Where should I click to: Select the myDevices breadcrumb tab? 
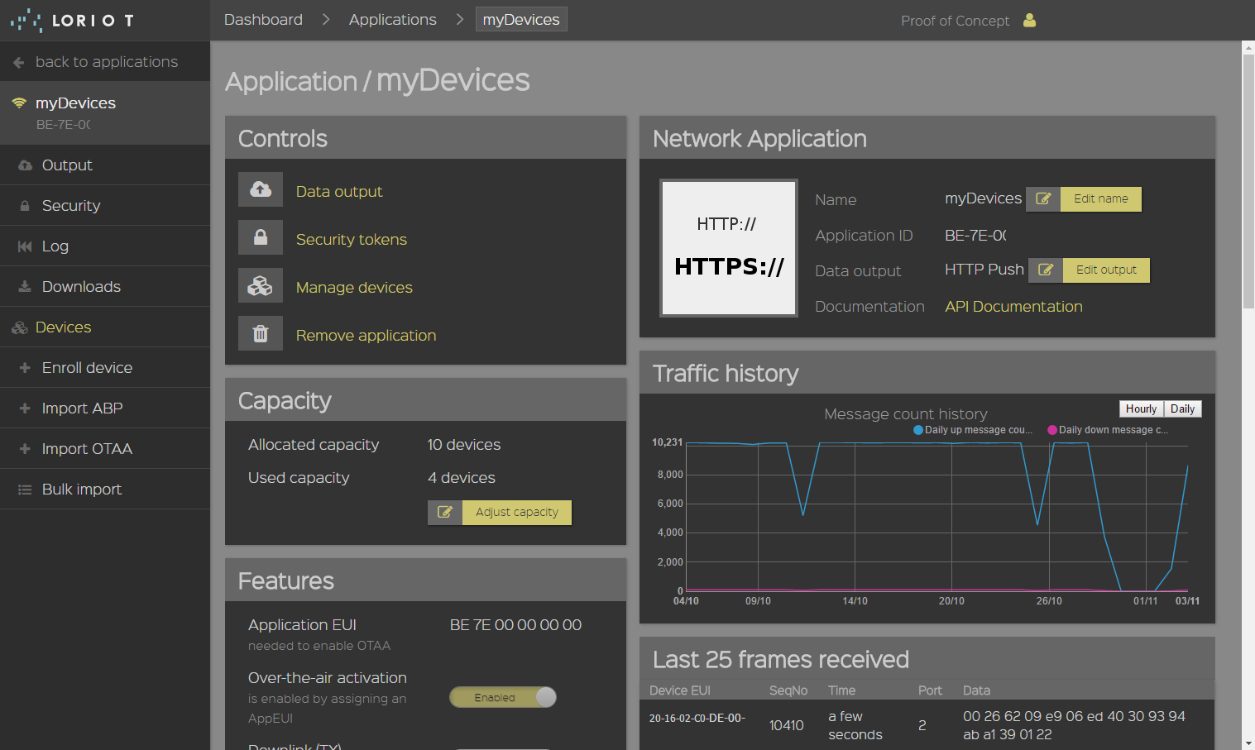(x=521, y=19)
